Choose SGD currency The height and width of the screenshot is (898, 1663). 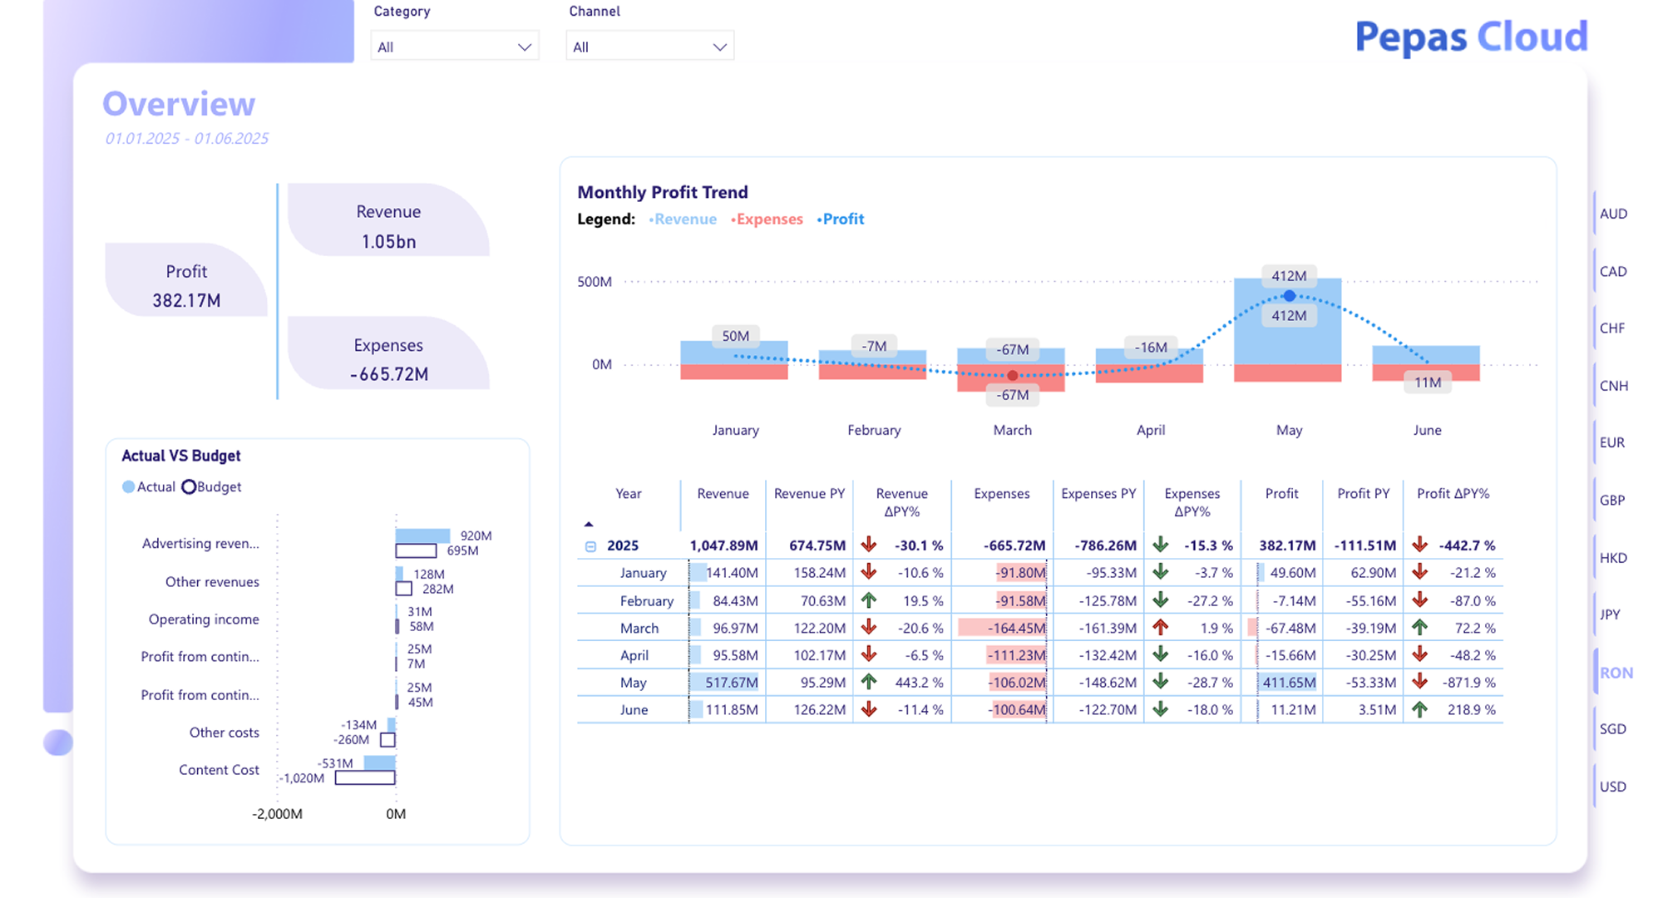point(1613,729)
